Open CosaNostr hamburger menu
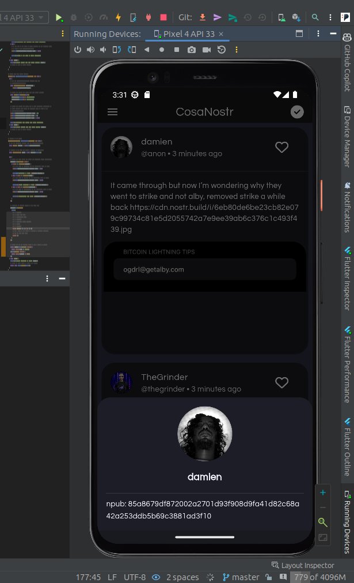The height and width of the screenshot is (583, 354). coord(112,112)
